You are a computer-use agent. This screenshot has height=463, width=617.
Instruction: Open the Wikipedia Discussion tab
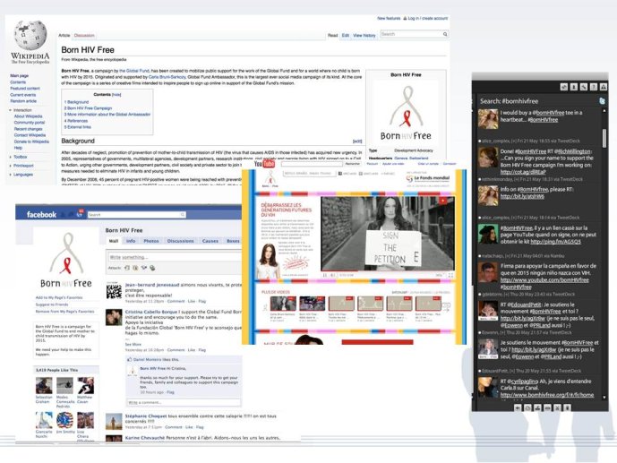tap(84, 36)
